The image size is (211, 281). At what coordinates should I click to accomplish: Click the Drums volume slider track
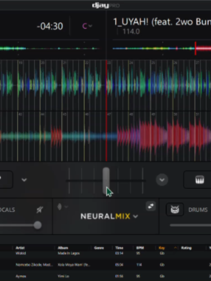coord(190,225)
